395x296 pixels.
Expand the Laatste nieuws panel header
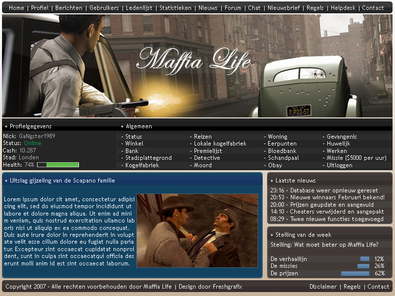[293, 181]
